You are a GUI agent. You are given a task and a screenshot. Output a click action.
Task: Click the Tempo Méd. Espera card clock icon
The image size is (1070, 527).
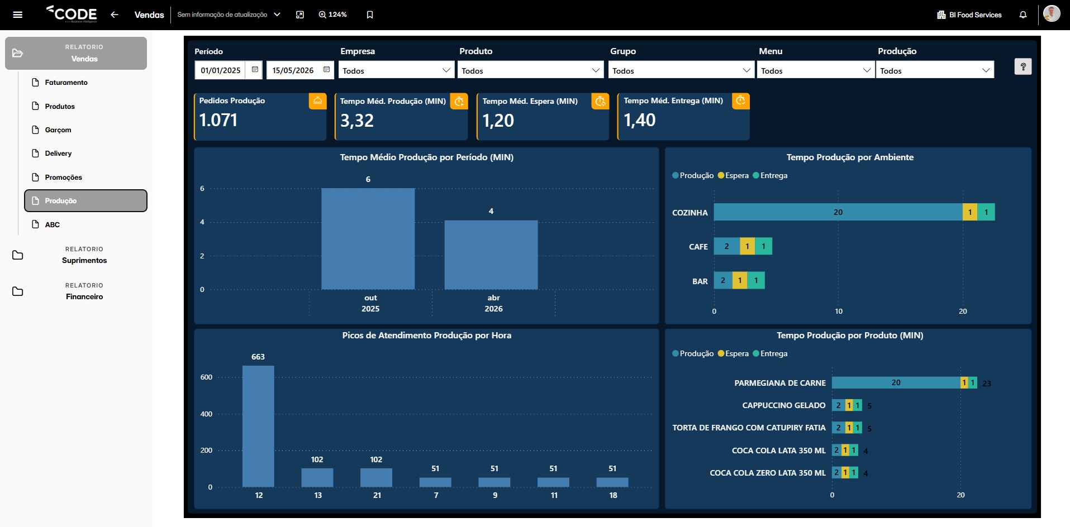point(600,101)
